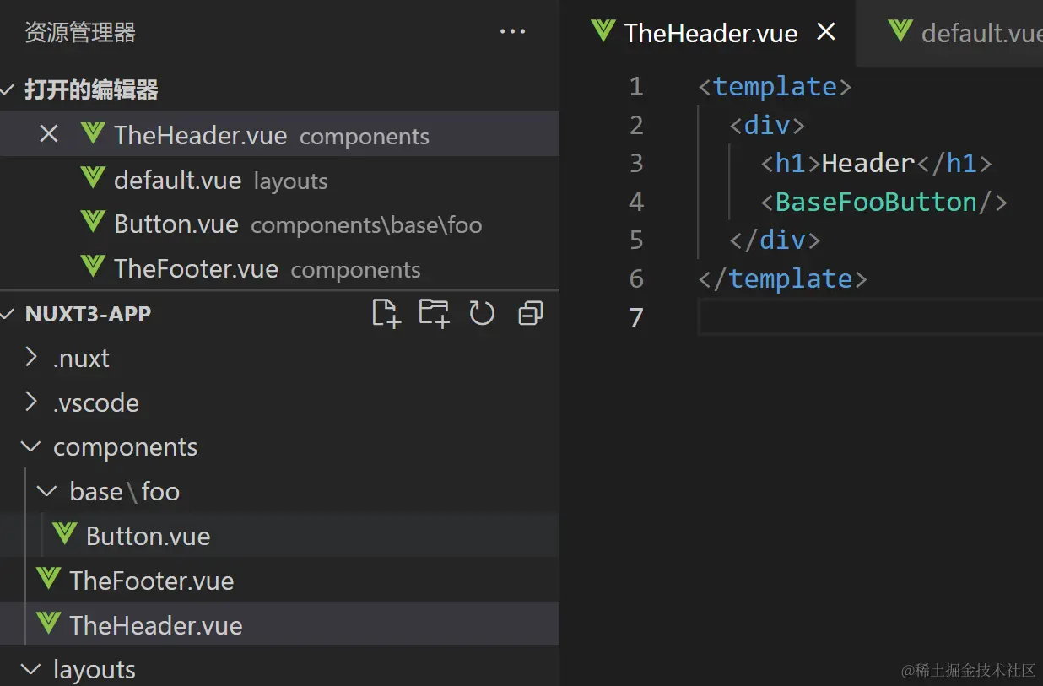The image size is (1043, 686).
Task: Click line number 7 in the gutter
Action: [x=636, y=317]
